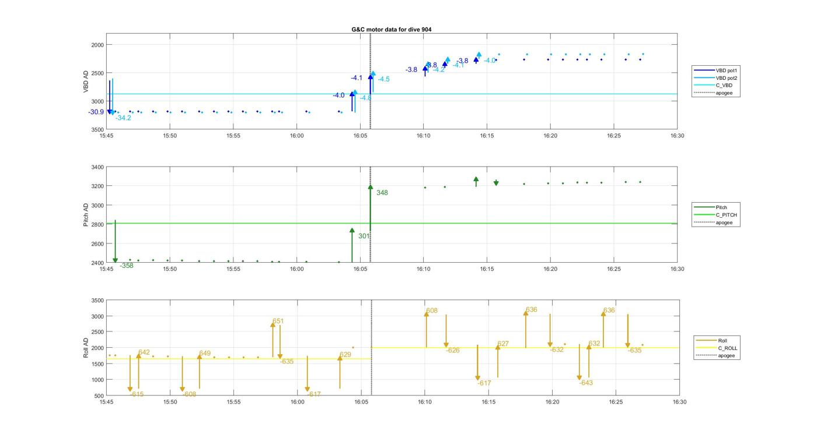Click the title "G&C motor data for dive 904"

(391, 29)
